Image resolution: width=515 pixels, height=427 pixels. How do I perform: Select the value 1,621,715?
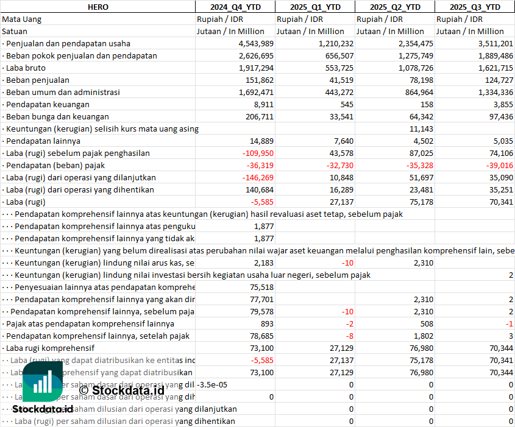point(495,68)
